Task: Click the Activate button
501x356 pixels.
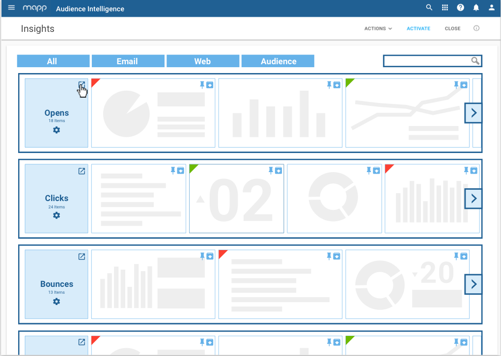Action: tap(418, 28)
